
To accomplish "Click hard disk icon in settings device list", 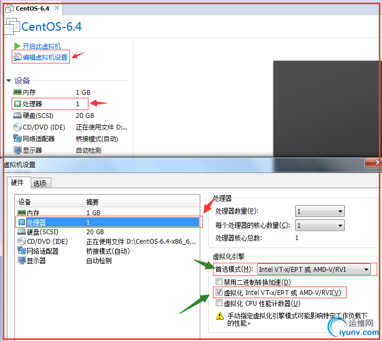I will pos(21,232).
